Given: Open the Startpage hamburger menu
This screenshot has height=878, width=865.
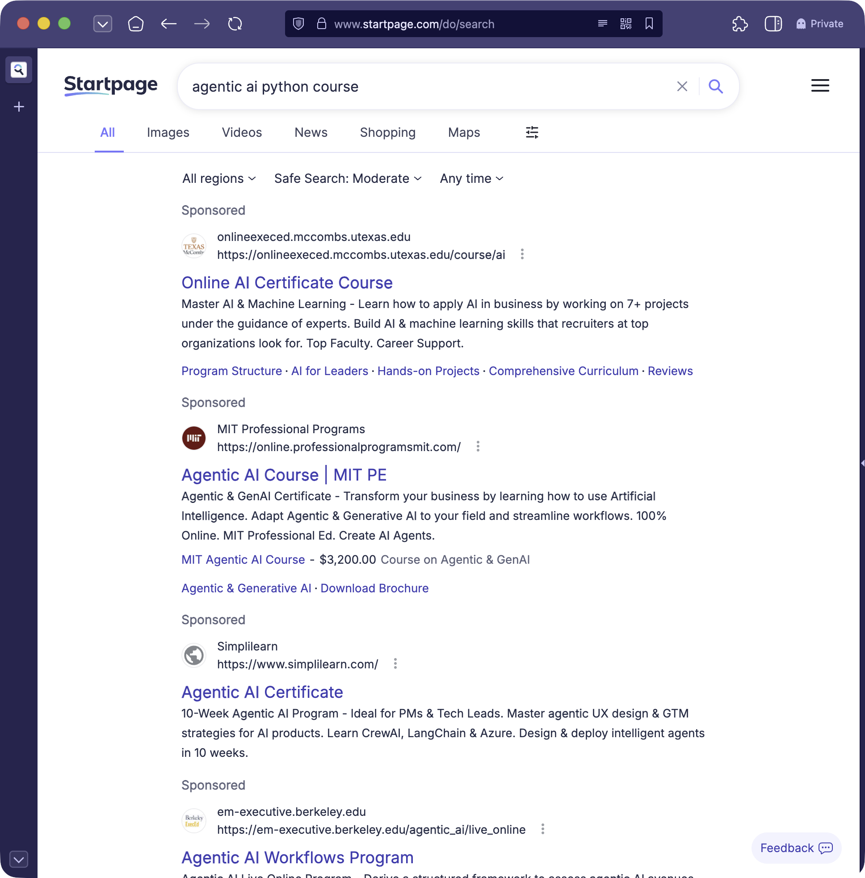Looking at the screenshot, I should [x=819, y=85].
